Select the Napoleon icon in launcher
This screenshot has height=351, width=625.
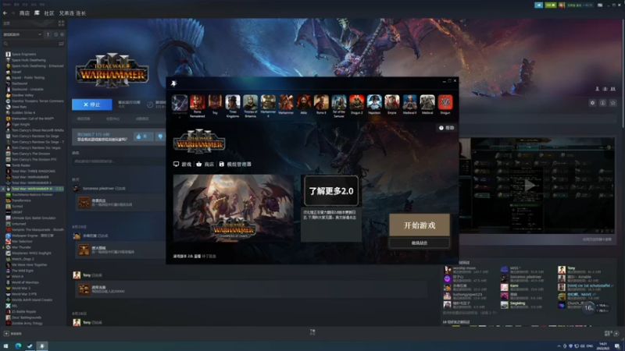(374, 102)
